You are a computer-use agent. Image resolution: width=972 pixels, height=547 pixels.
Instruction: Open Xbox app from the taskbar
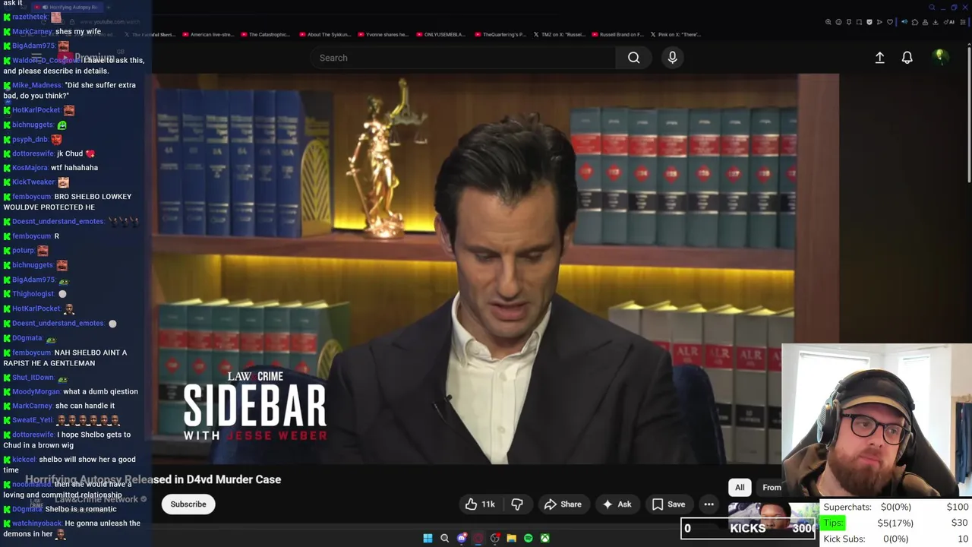(544, 538)
